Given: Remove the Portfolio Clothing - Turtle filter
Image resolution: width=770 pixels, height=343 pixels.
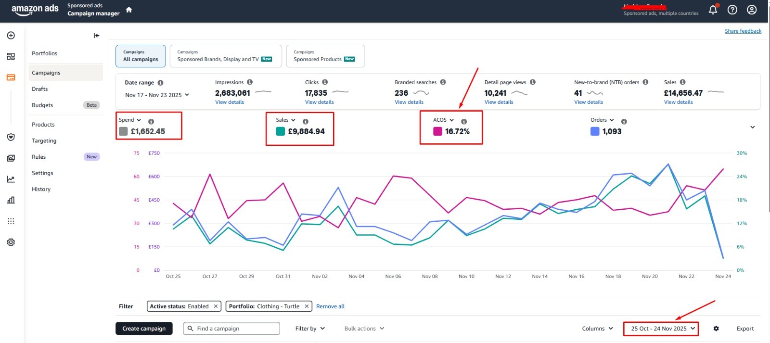Looking at the screenshot, I should pos(306,306).
